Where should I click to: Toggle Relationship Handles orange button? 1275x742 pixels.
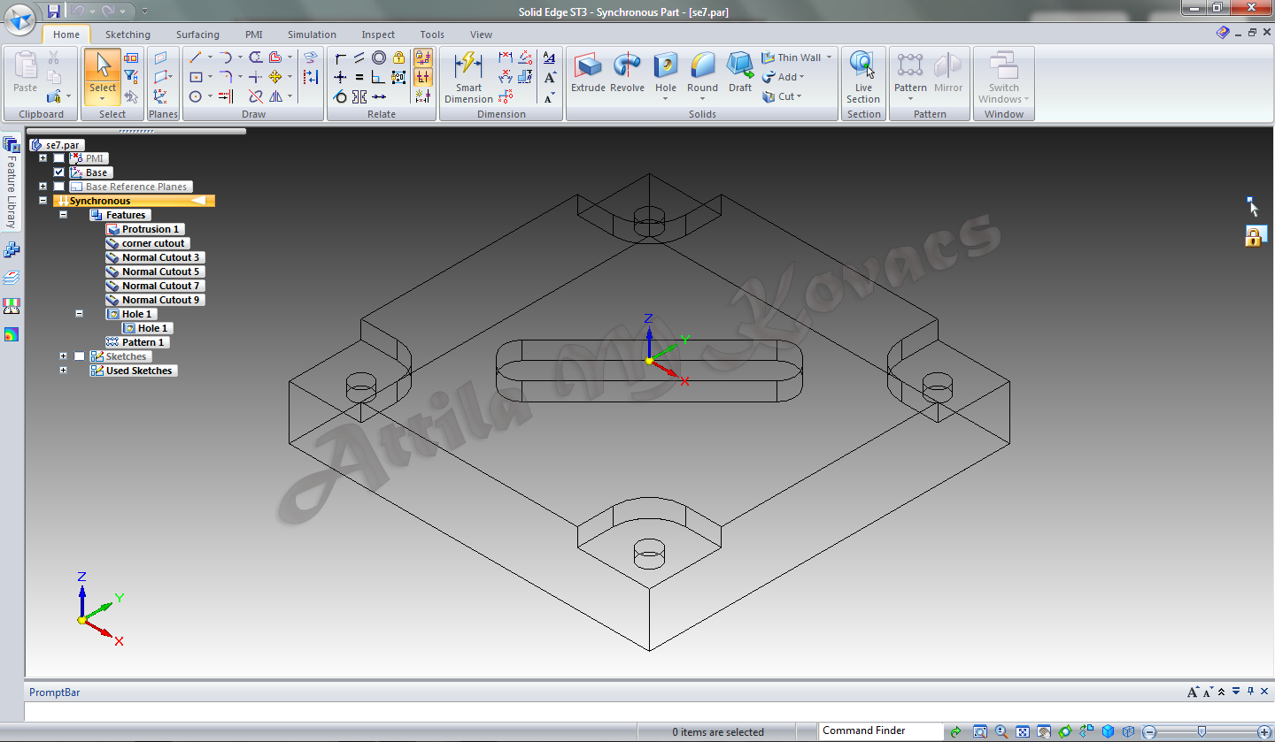click(422, 77)
